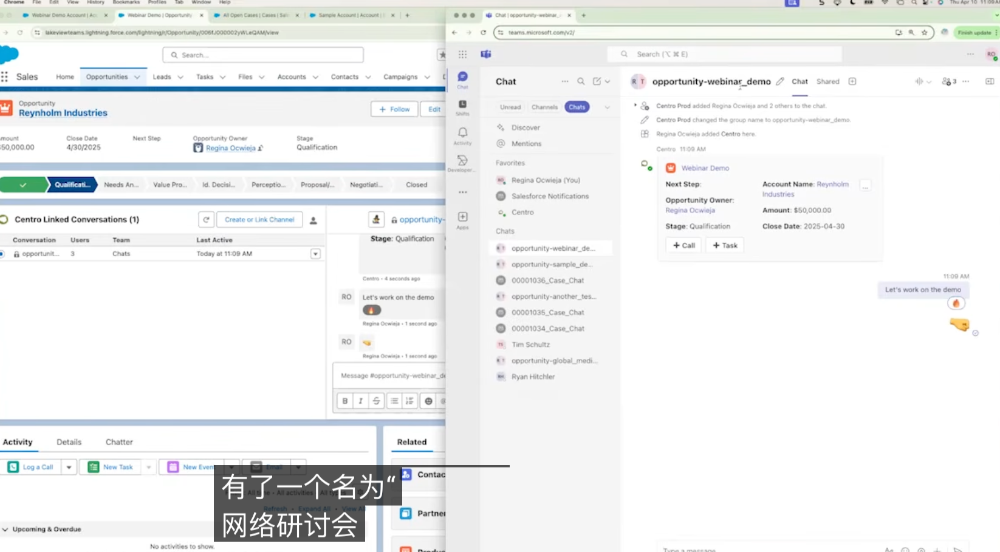Switch to the Details tab
Image resolution: width=1000 pixels, height=552 pixels.
pyautogui.click(x=69, y=442)
